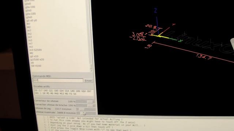Adjust the Vitesse de jog slider
Image resolution: width=234 pixels, height=131 pixels.
tap(86, 110)
